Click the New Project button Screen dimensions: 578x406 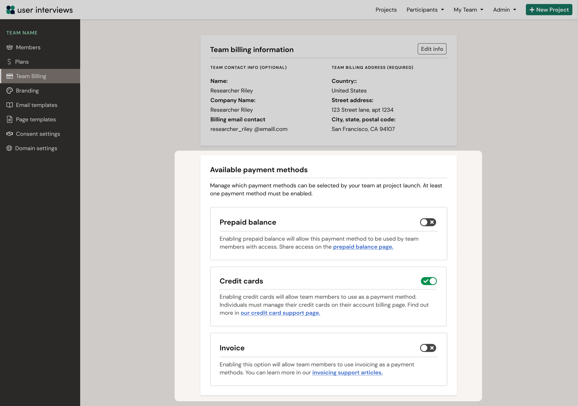point(549,10)
